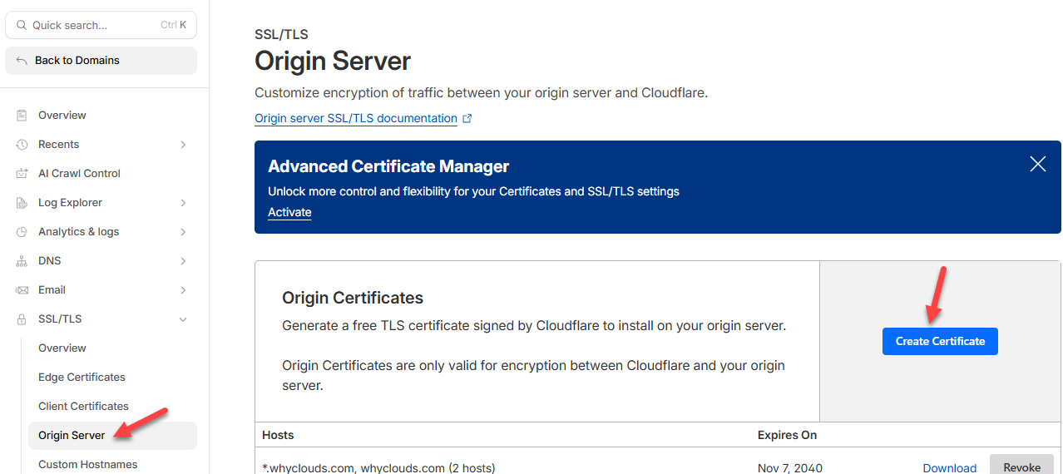Screen dimensions: 1063x474
Task: Click the DNS network icon
Action: pos(22,261)
